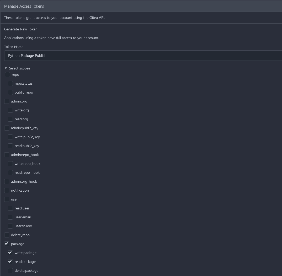This screenshot has width=282, height=276.
Task: Click the Generate New Token heading
Action: pyautogui.click(x=21, y=29)
